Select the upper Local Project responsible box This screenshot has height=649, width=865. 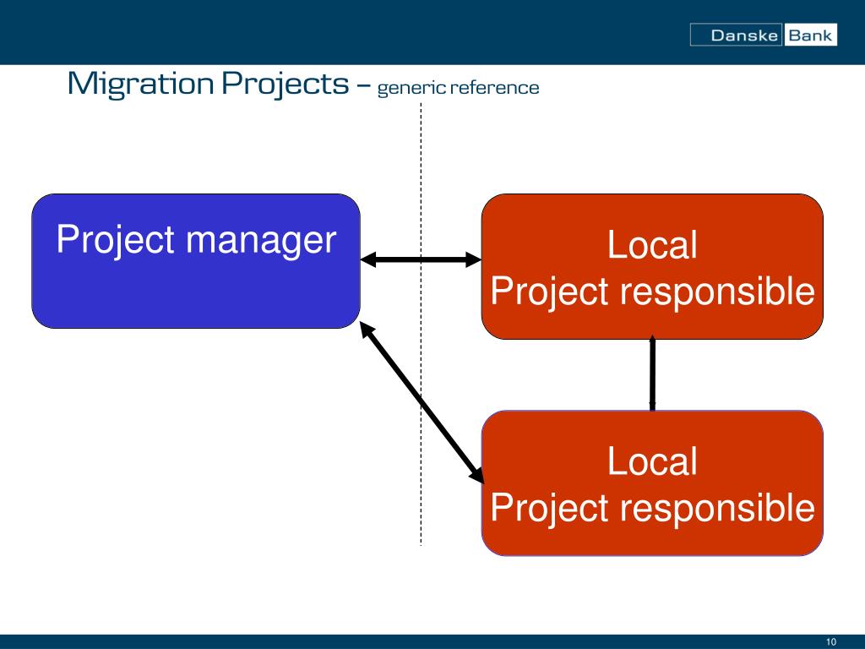[x=652, y=266]
